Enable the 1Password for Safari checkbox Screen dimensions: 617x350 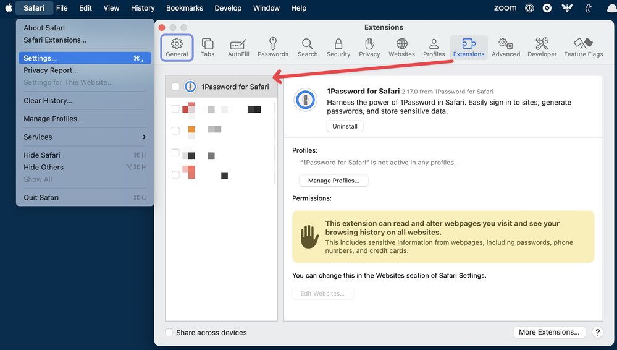[x=175, y=87]
